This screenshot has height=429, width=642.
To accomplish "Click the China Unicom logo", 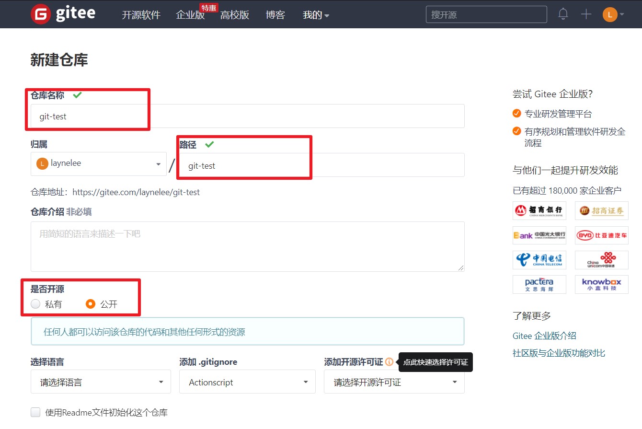I will click(x=602, y=260).
